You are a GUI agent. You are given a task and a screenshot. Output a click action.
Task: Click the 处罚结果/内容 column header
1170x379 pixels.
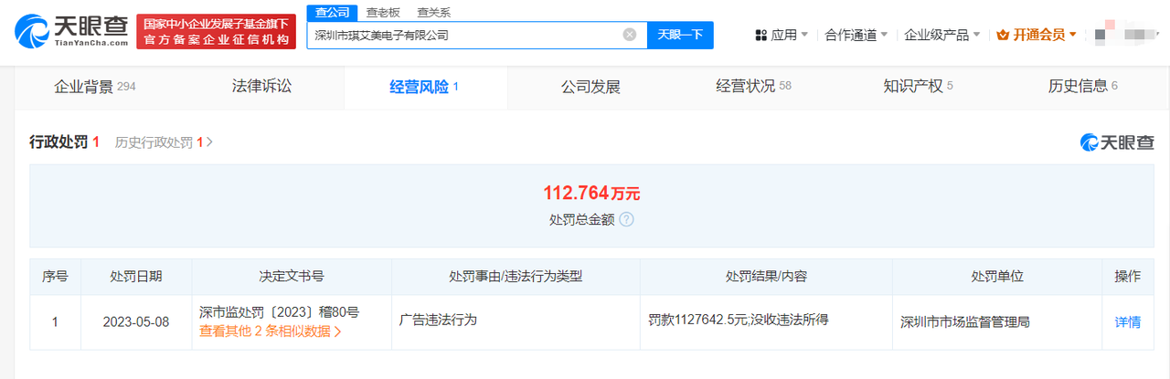(766, 277)
